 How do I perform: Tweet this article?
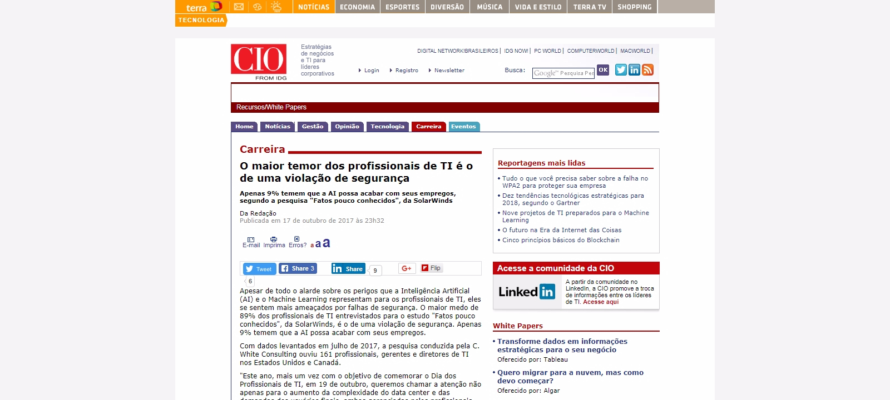pyautogui.click(x=259, y=269)
